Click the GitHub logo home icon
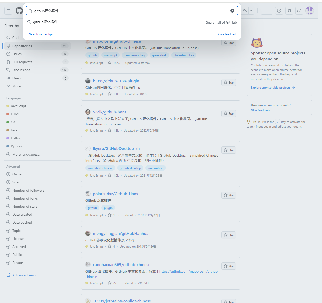322x303 pixels. 19,11
